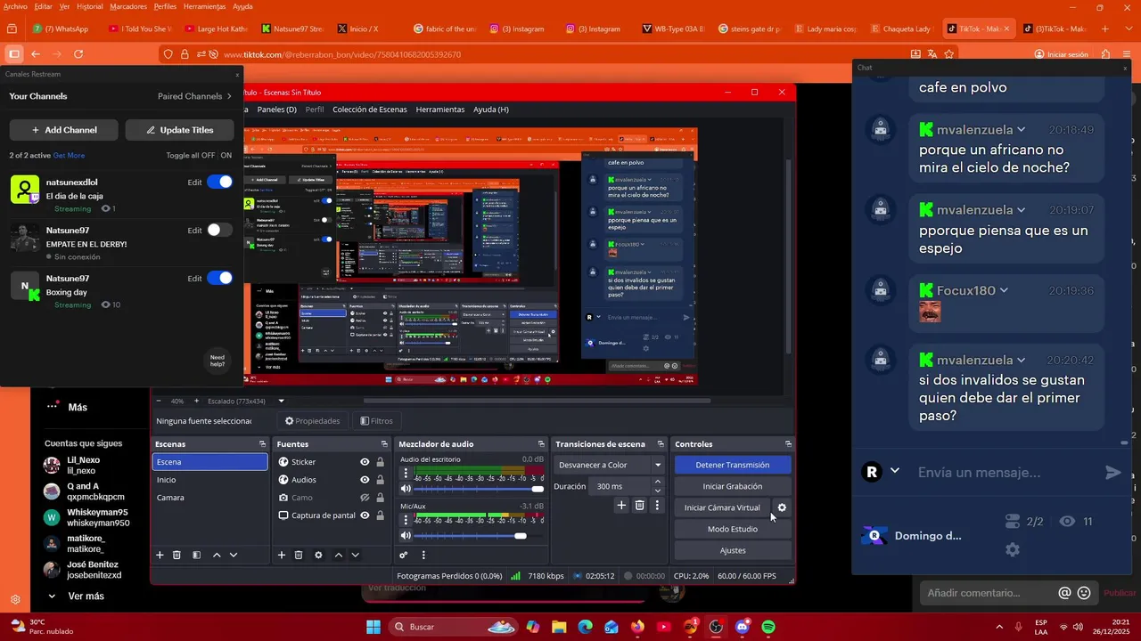Mute the Audio del escritorio speaker
The height and width of the screenshot is (641, 1141).
(x=406, y=489)
